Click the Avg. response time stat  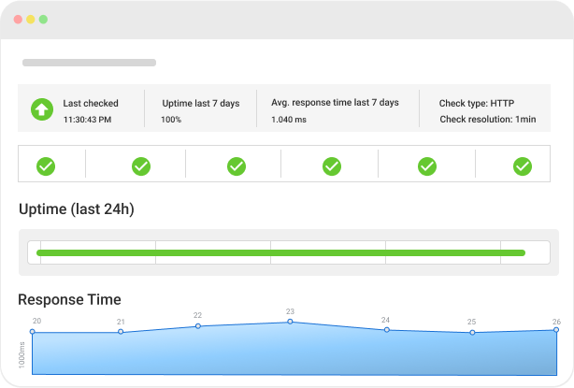(335, 103)
